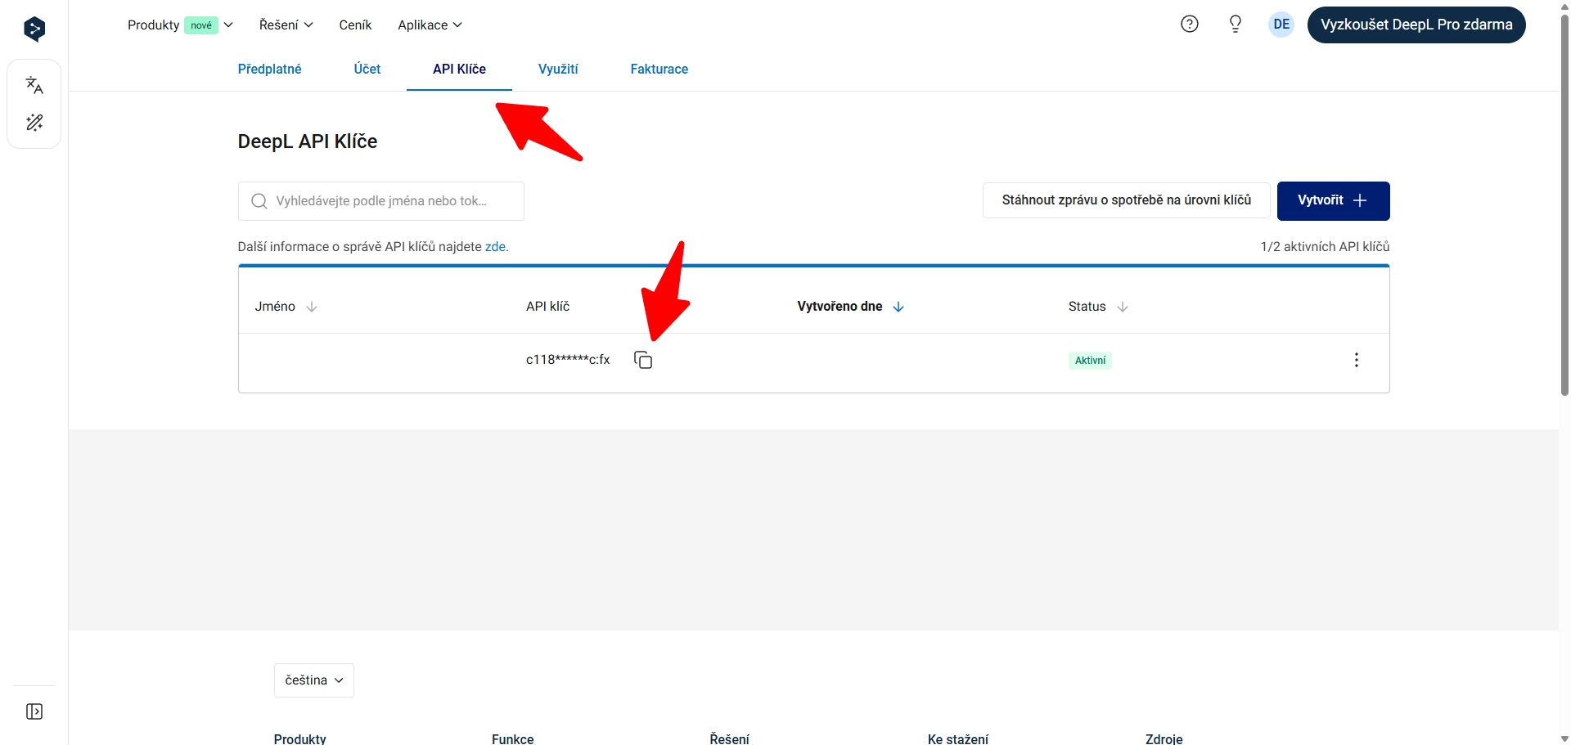1571x745 pixels.
Task: Expand the Produkty menu
Action: point(180,25)
